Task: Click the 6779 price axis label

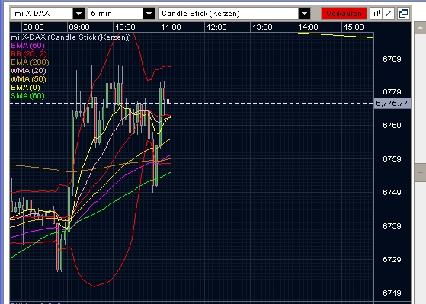Action: tap(392, 92)
